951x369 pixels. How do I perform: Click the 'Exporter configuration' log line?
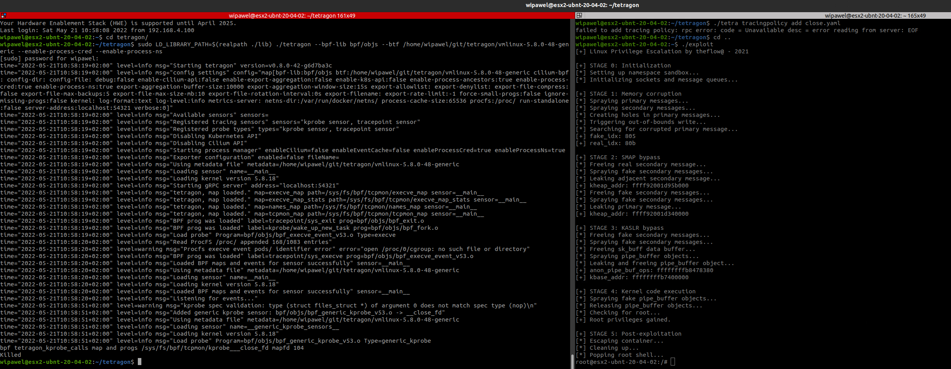(170, 157)
